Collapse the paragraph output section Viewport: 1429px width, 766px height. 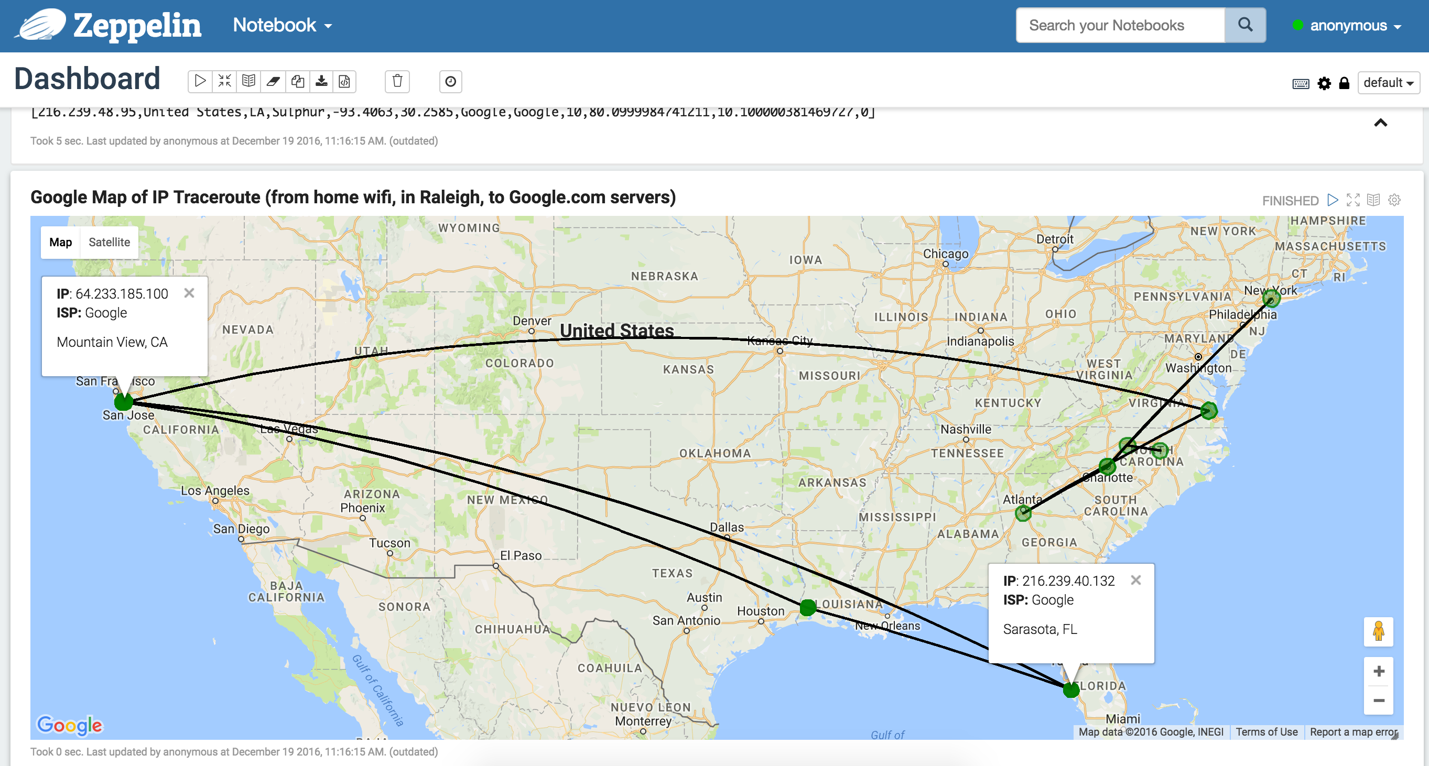(x=1382, y=123)
